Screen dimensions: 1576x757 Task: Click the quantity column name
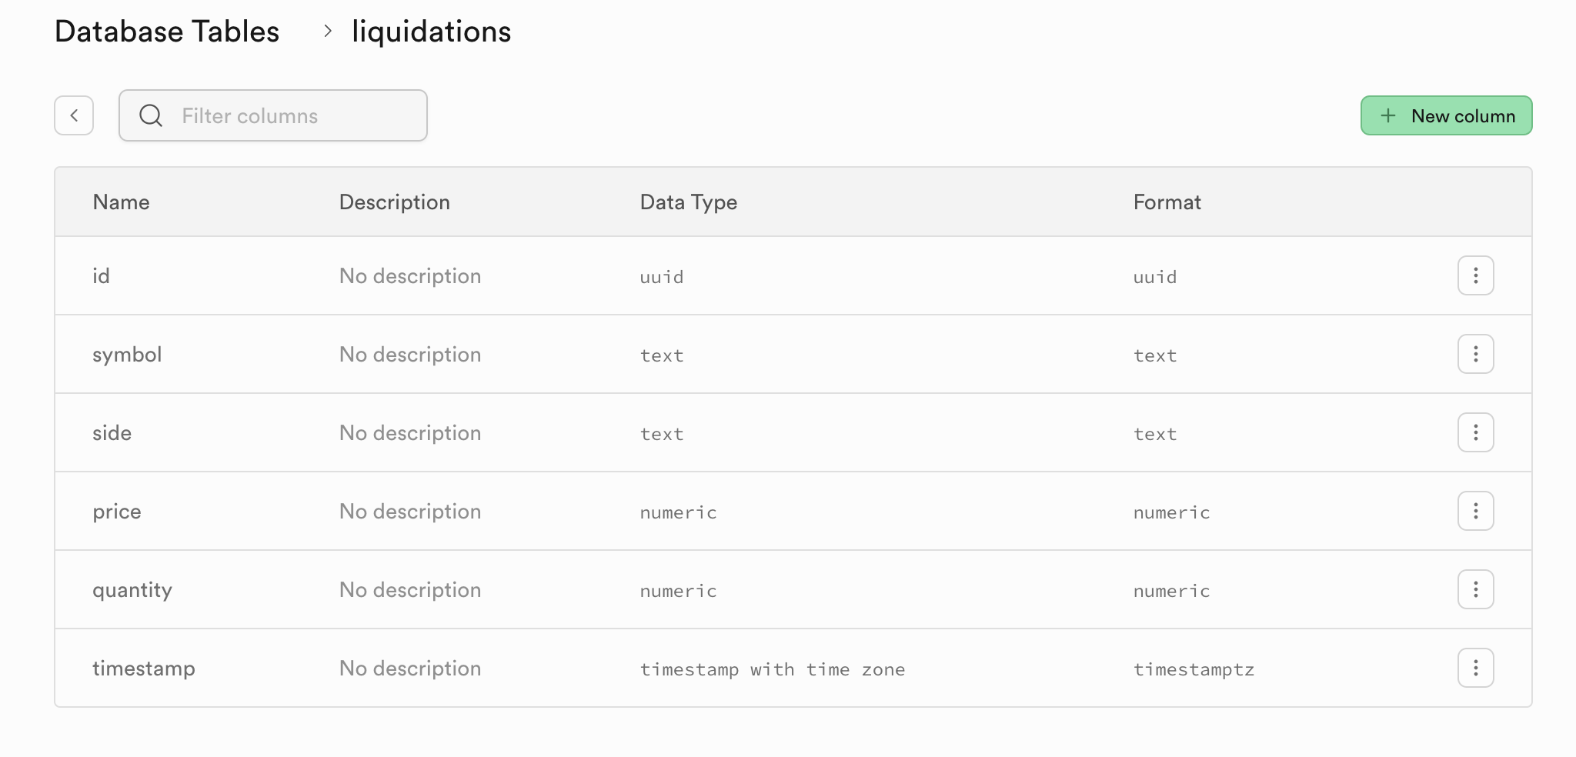pos(132,590)
